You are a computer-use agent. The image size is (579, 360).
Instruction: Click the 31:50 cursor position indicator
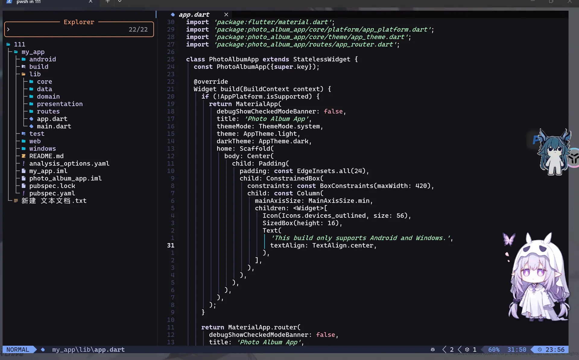(x=517, y=349)
